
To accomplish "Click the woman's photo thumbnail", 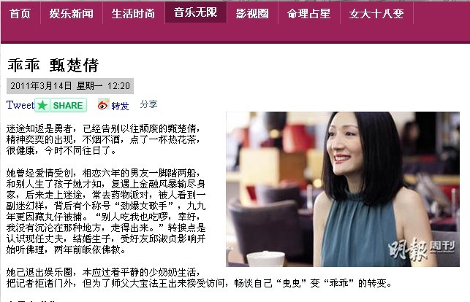I will pyautogui.click(x=343, y=189).
